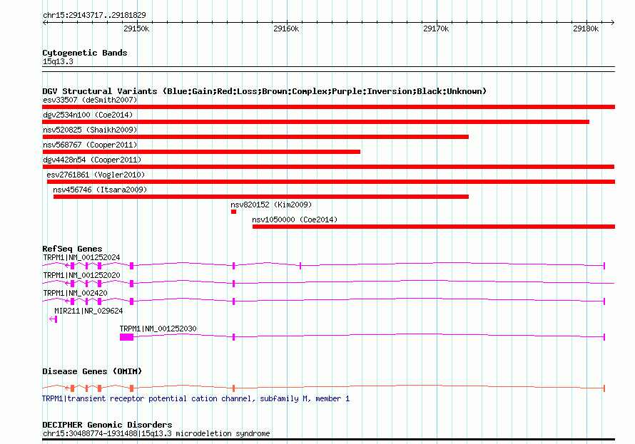This screenshot has width=635, height=444.
Task: Click the TRPM1 transient receptor potential link
Action: [x=196, y=398]
